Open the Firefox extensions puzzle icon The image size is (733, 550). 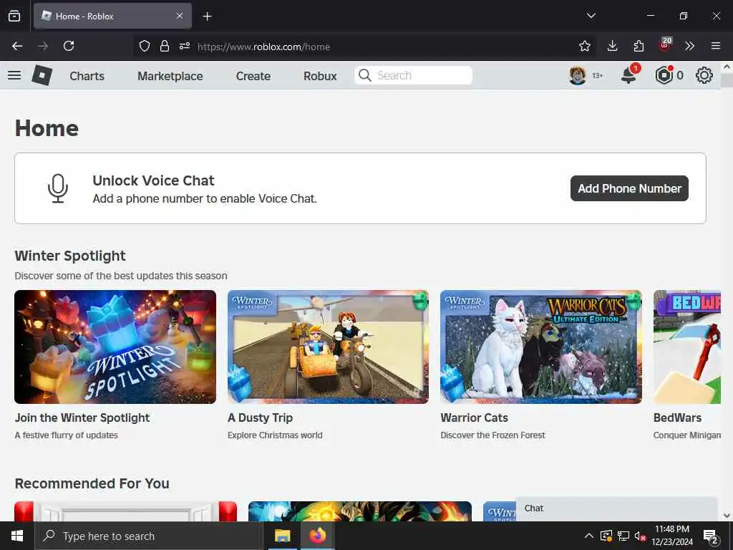[639, 46]
